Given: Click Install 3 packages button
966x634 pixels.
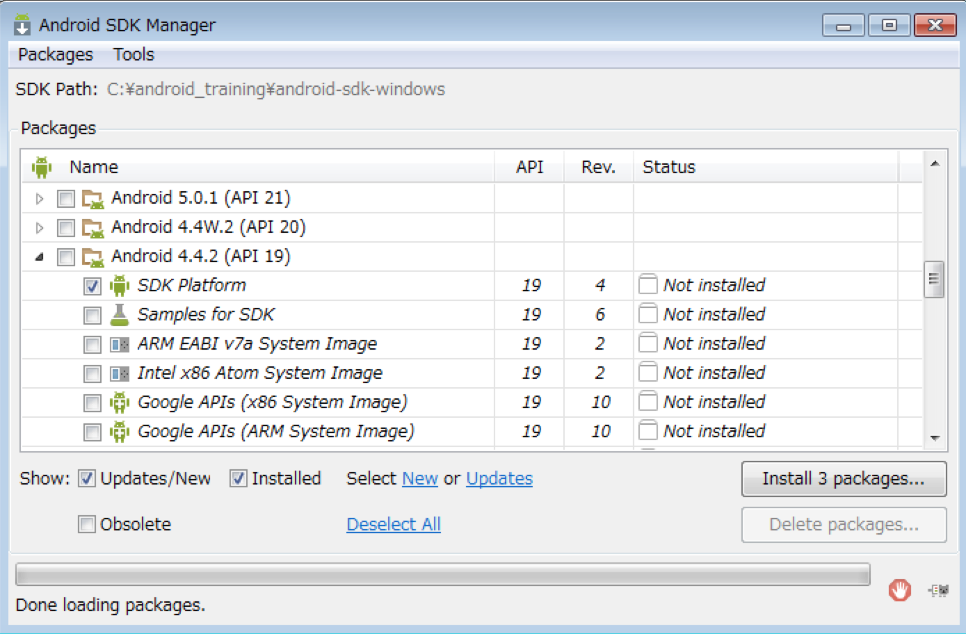Looking at the screenshot, I should pos(844,479).
